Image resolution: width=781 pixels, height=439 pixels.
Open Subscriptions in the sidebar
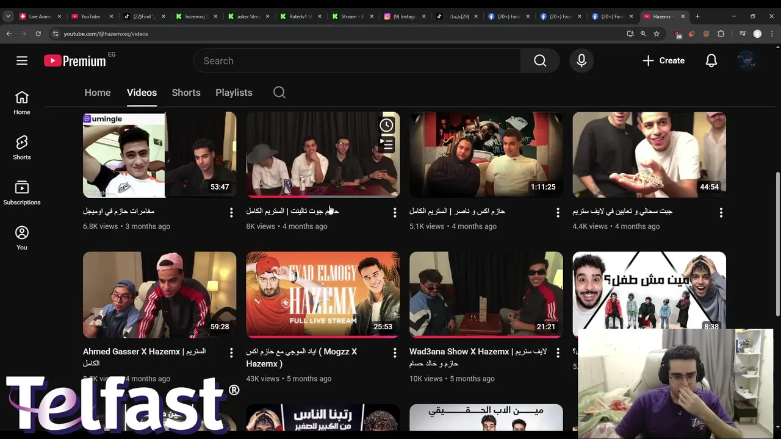tap(22, 193)
